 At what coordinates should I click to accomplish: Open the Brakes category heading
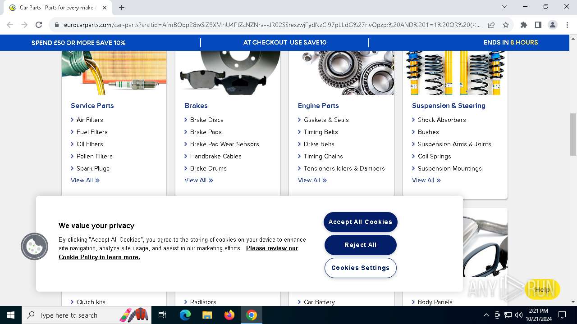click(196, 105)
